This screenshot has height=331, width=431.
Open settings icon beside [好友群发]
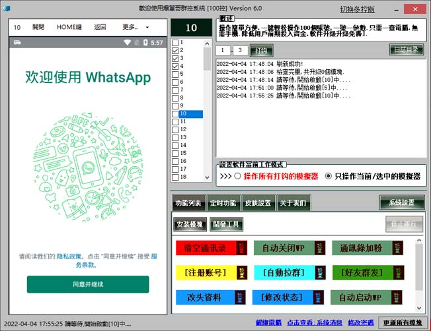[x=399, y=272]
